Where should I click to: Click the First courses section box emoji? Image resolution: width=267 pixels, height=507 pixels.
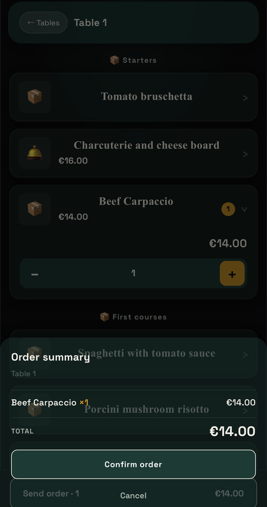point(104,317)
